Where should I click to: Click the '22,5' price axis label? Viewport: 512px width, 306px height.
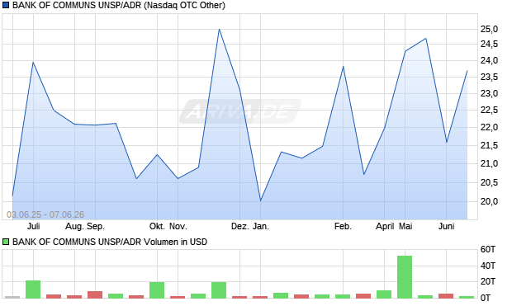click(489, 111)
